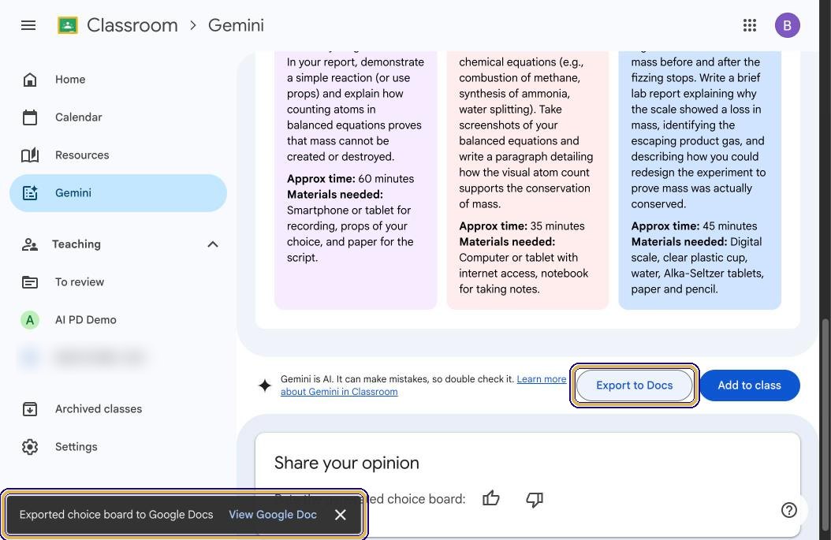831x540 pixels.
Task: Open the help question mark icon
Action: point(789,510)
